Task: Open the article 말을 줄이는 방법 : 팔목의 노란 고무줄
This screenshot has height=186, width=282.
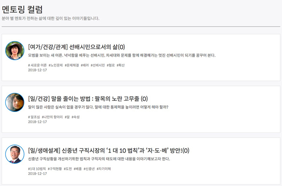Action: pyautogui.click(x=88, y=98)
